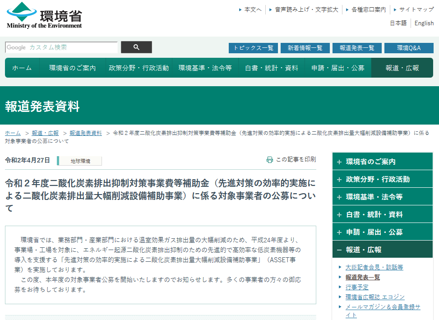Screen dimensions: 439x320
Task: Select 白書・統計・資料 in the navigation bar
Action: 272,68
